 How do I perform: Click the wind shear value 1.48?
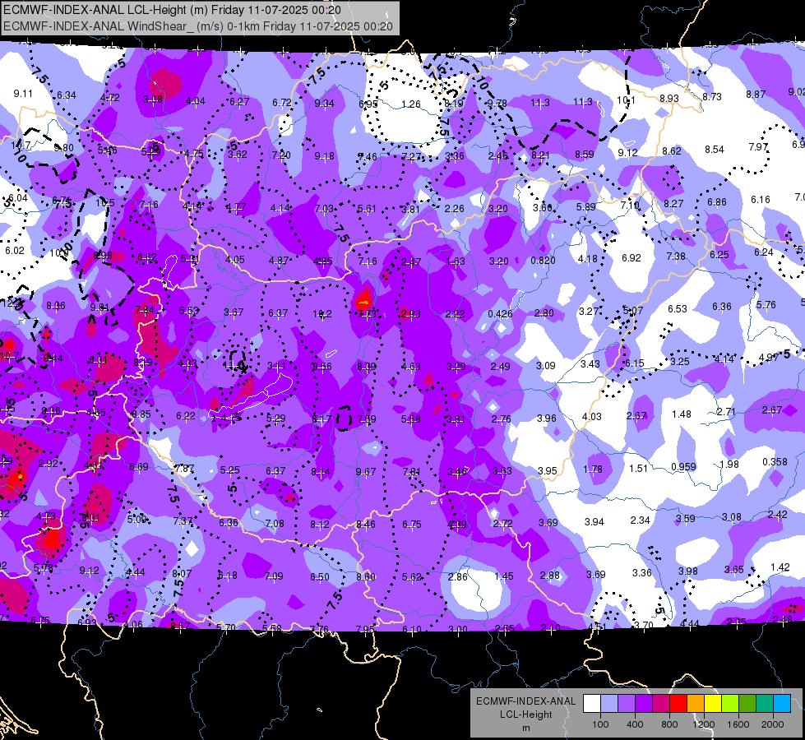[x=682, y=414]
